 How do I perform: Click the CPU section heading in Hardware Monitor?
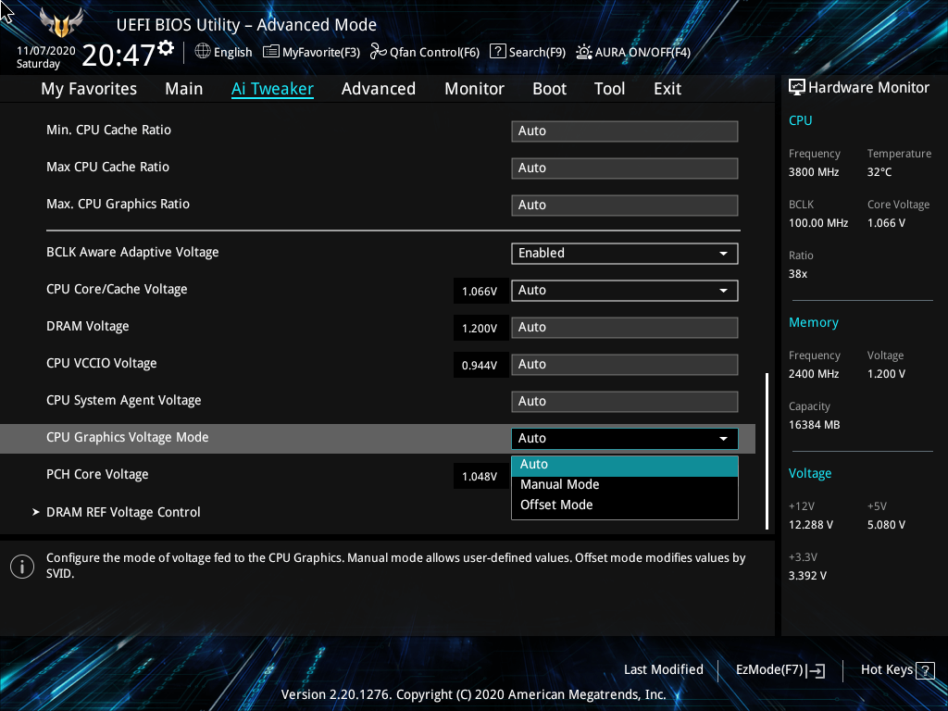tap(800, 120)
